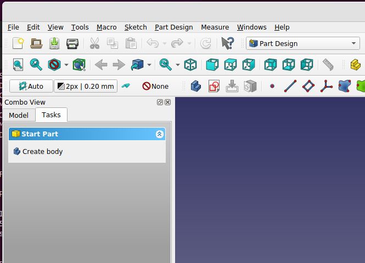Open the zoom options dropdown arrow

(x=177, y=65)
